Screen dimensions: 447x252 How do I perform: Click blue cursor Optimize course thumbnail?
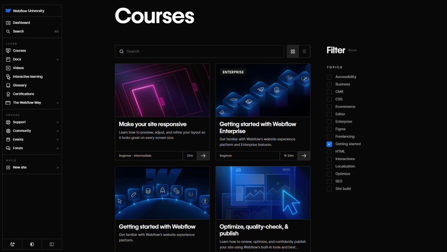pyautogui.click(x=263, y=193)
